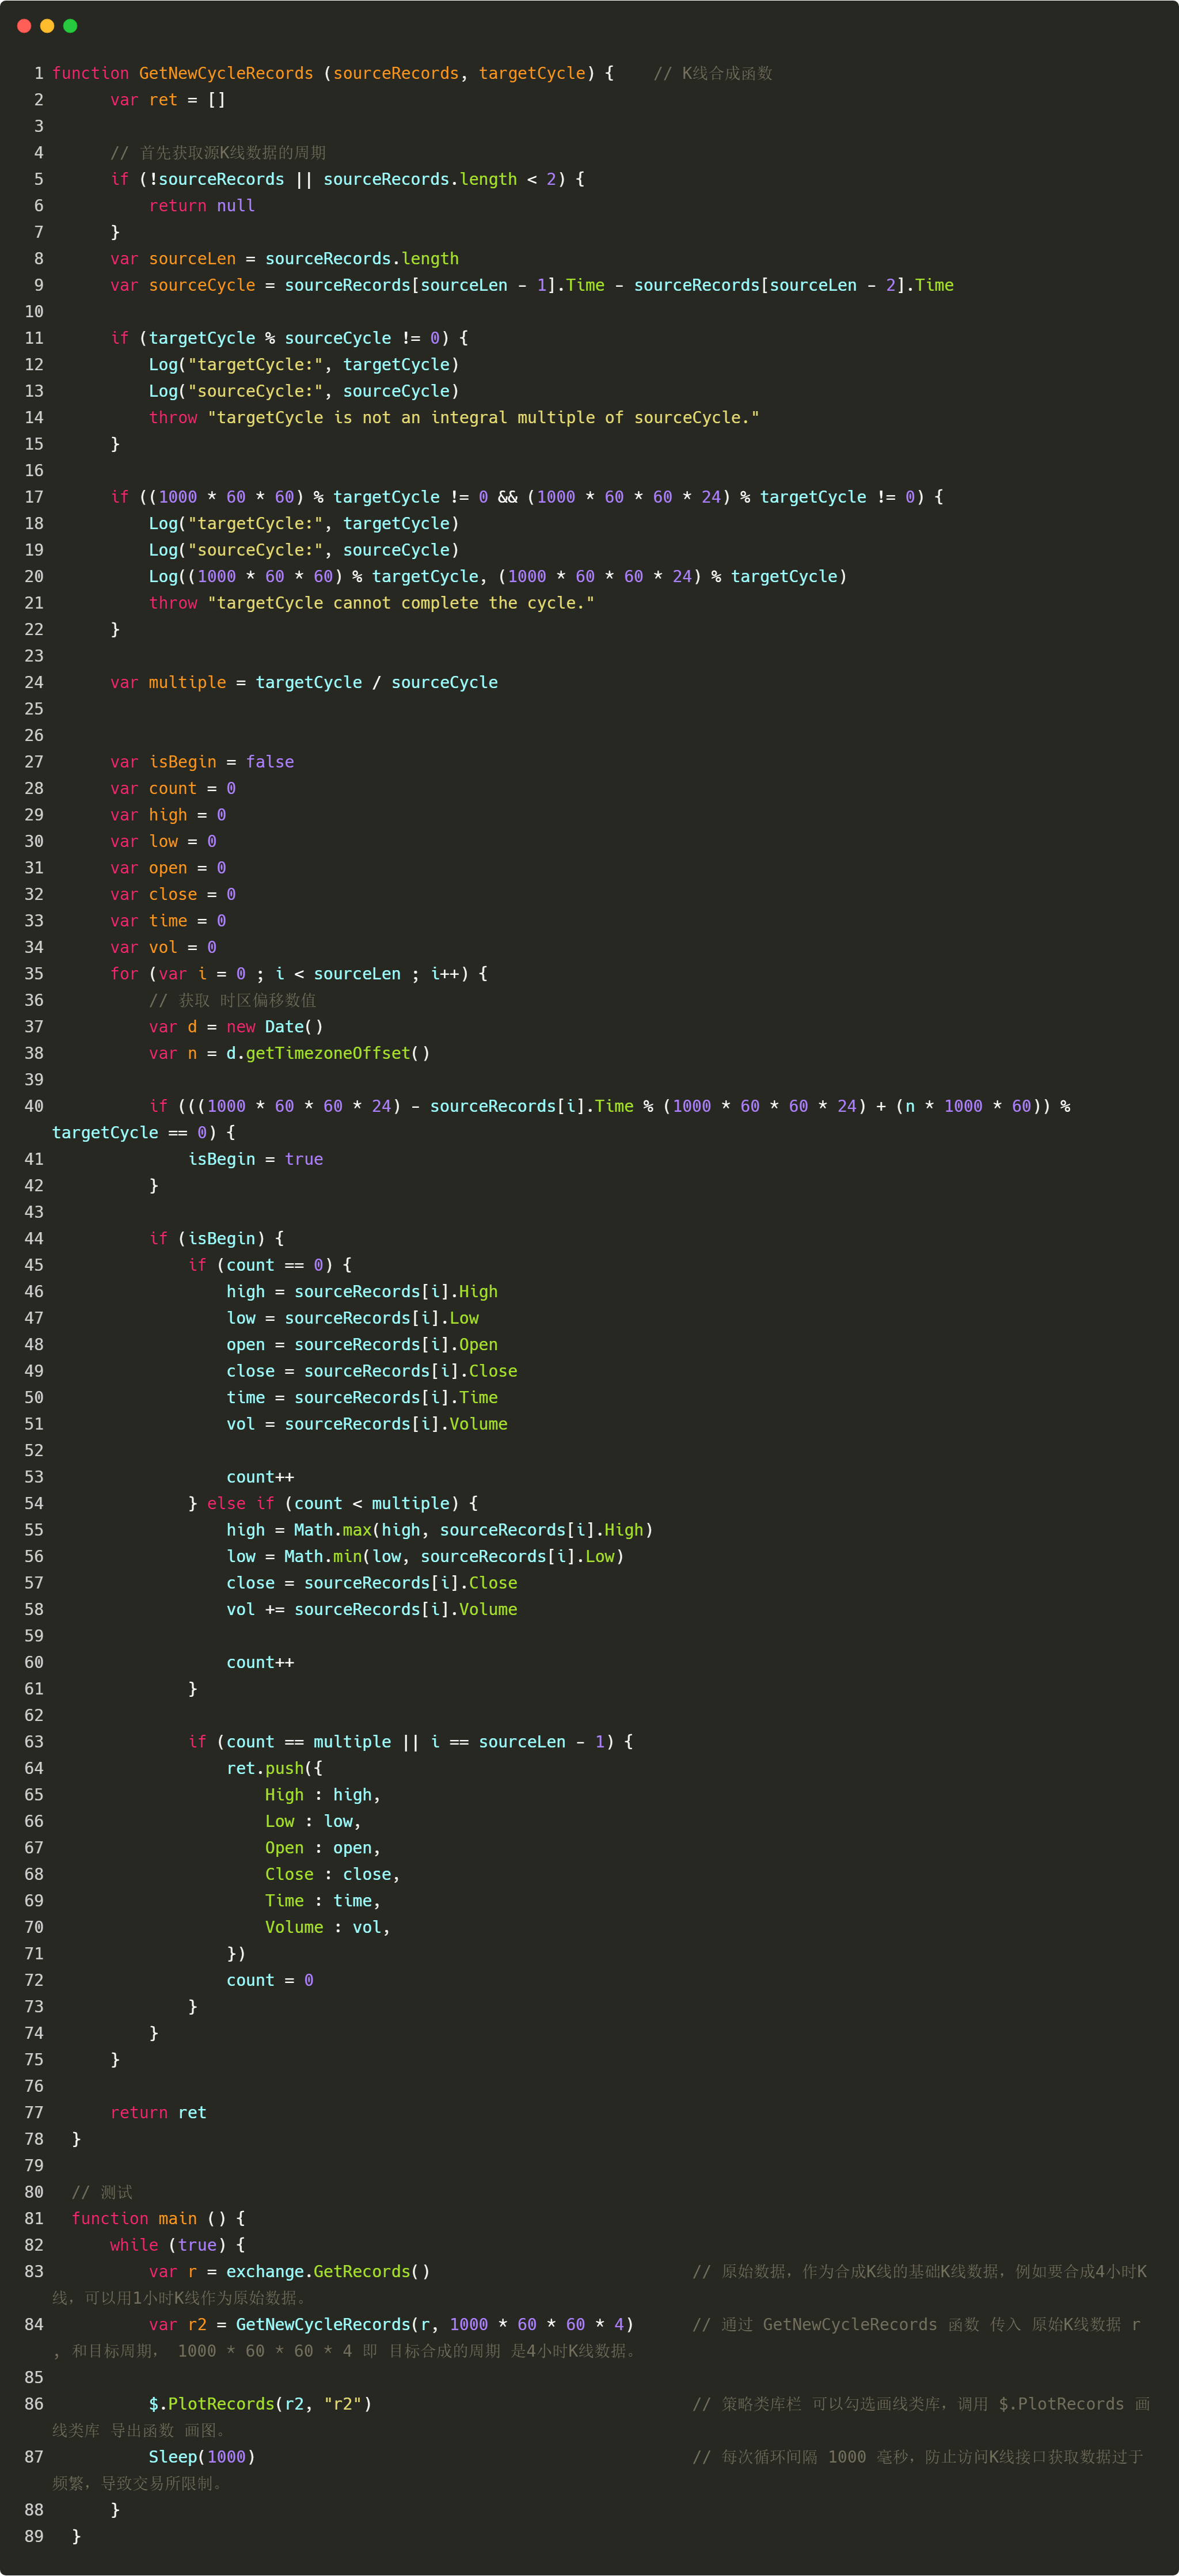Click the 'isBegin = true' assignment

coord(255,1159)
